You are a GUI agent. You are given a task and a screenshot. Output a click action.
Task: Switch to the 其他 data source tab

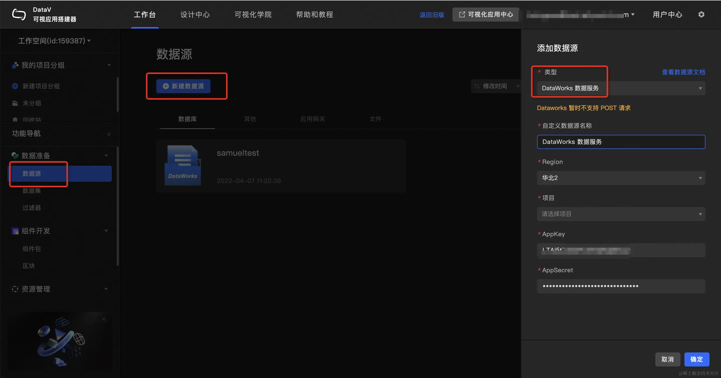pyautogui.click(x=250, y=119)
